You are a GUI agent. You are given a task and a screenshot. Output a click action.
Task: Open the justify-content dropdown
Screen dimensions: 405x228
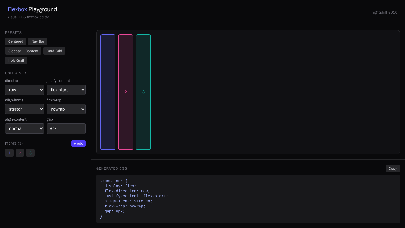(x=66, y=90)
